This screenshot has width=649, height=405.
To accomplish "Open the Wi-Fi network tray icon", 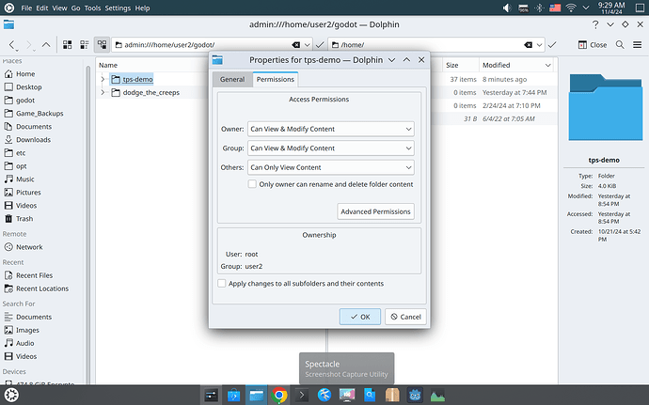I will pos(571,8).
